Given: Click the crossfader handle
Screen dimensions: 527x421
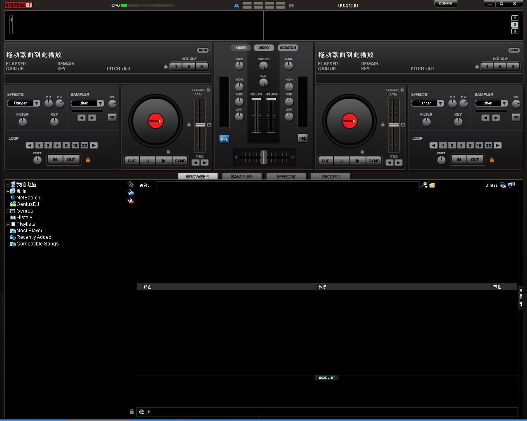Looking at the screenshot, I should [263, 157].
